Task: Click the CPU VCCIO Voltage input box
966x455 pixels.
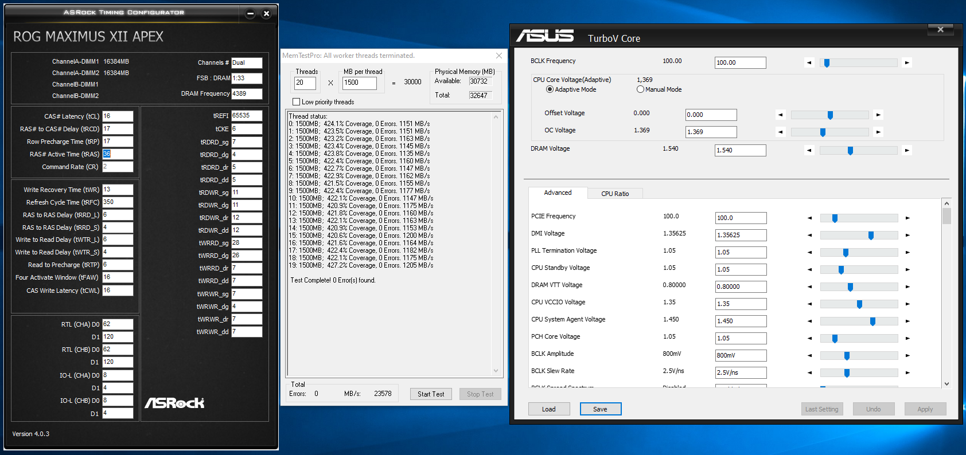Action: [741, 304]
